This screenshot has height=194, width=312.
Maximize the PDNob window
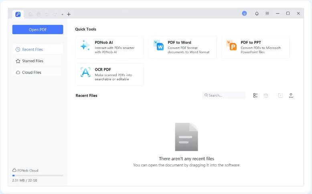[288, 13]
